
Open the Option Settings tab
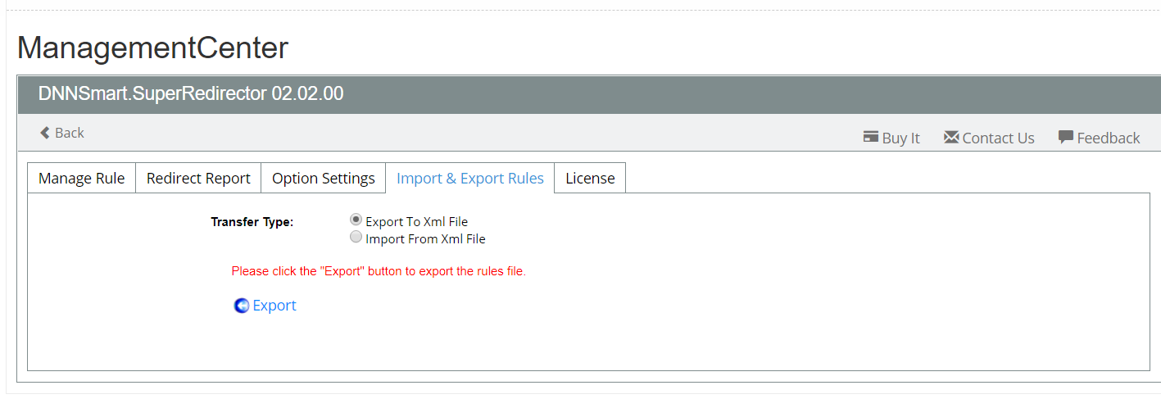point(324,178)
